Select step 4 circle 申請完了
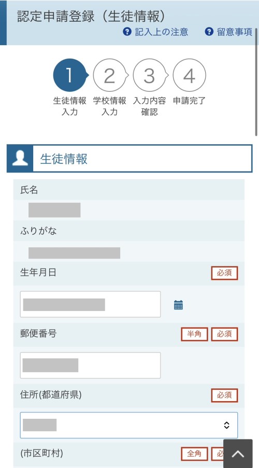The height and width of the screenshot is (468, 259). [189, 75]
